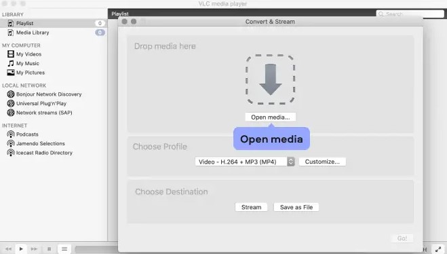
Task: Choose Stream destination button
Action: pos(251,207)
